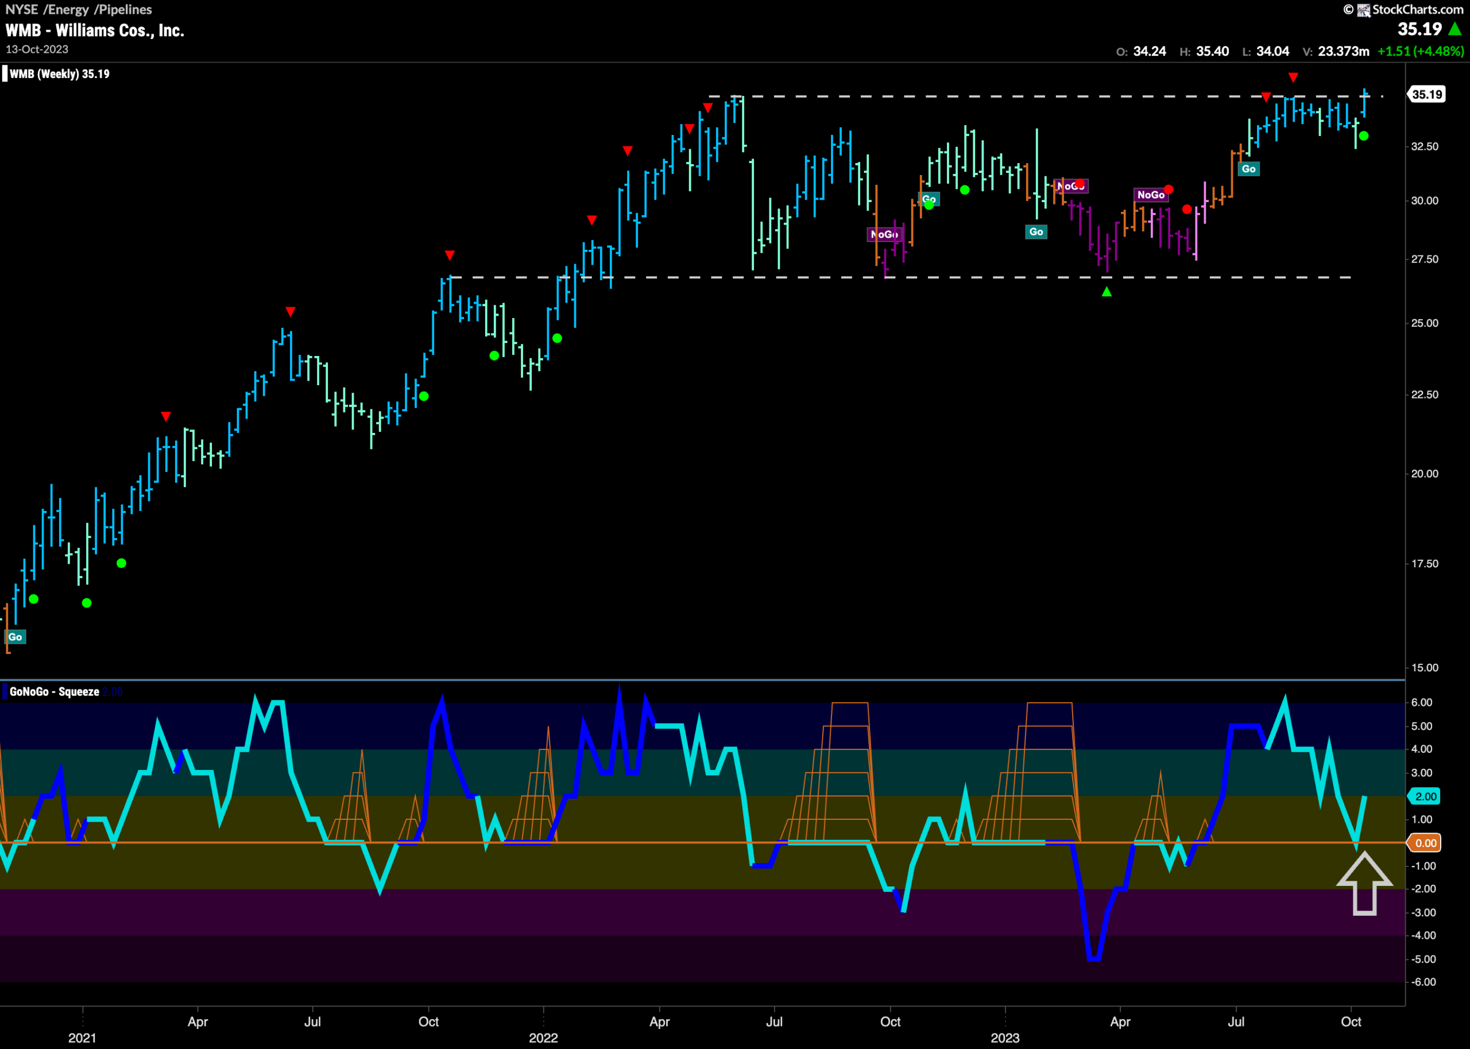Click the green dot beside the latest weekly bar
The width and height of the screenshot is (1470, 1049).
tap(1363, 136)
